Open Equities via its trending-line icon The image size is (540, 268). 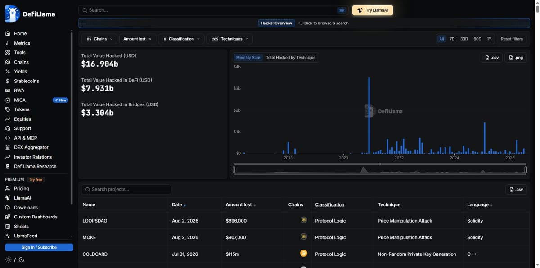point(8,119)
